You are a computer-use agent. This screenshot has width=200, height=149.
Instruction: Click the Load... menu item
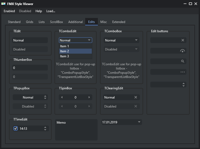[x=51, y=11]
